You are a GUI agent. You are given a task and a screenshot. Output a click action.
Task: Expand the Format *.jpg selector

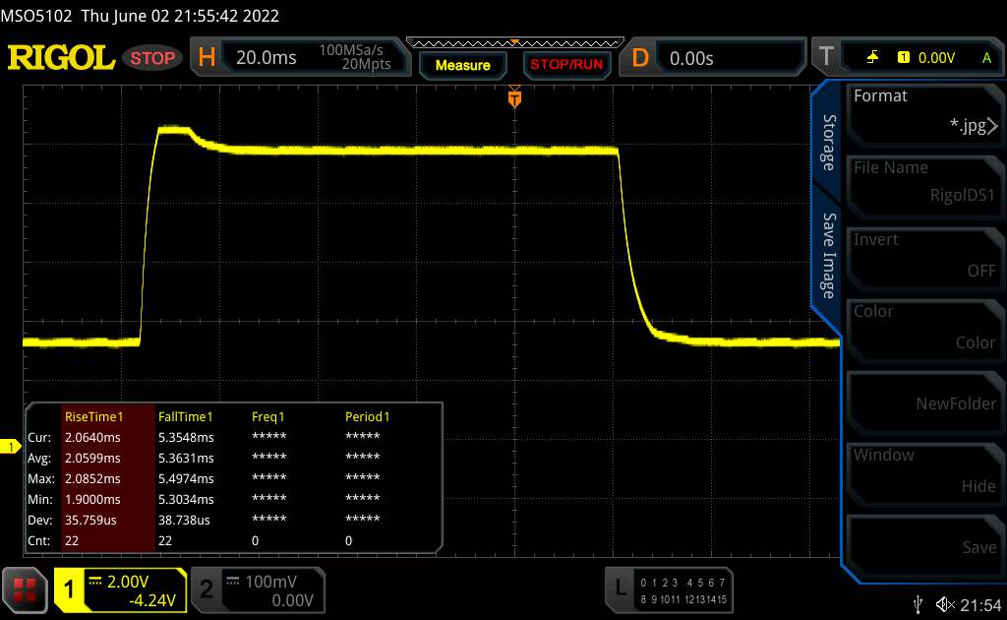click(x=923, y=111)
